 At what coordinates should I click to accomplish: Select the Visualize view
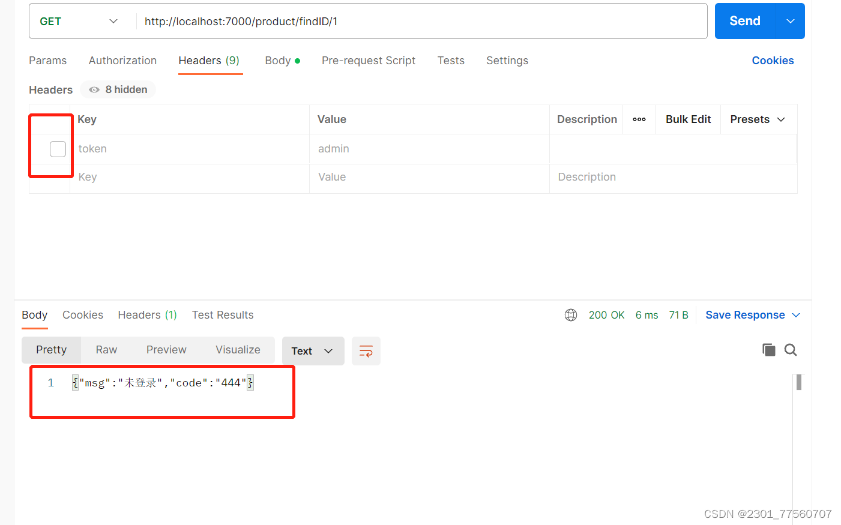tap(238, 350)
